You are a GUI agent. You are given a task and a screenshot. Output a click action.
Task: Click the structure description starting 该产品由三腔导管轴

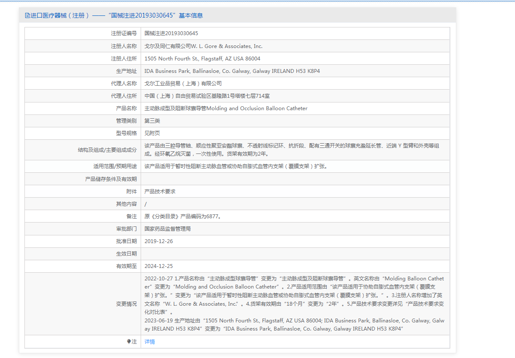292,150
